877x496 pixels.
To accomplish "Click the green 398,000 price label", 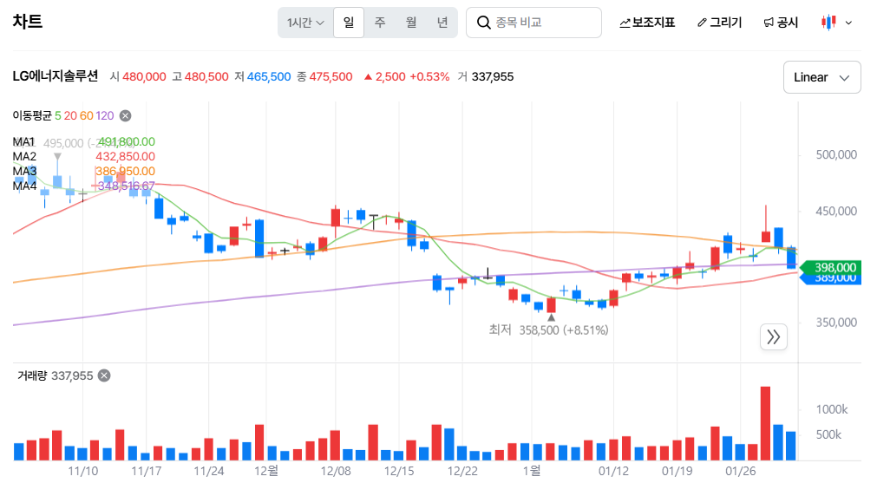I will [x=830, y=267].
